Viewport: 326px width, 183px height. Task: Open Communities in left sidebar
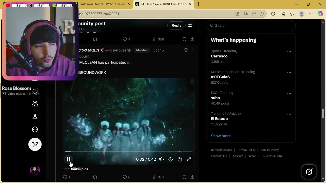pyautogui.click(x=35, y=104)
